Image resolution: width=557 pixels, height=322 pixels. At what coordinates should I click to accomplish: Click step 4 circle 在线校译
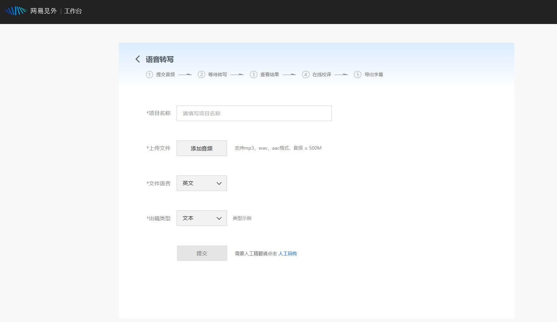pos(306,74)
